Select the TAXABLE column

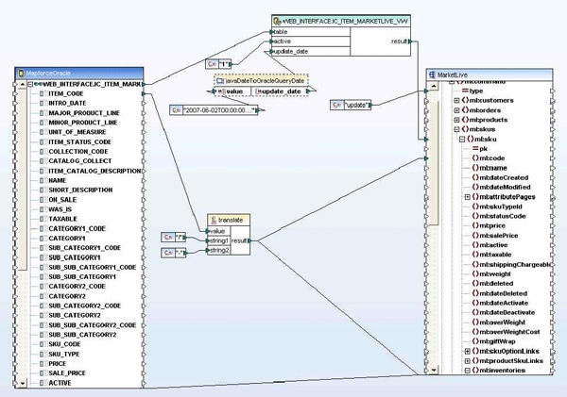[x=63, y=219]
